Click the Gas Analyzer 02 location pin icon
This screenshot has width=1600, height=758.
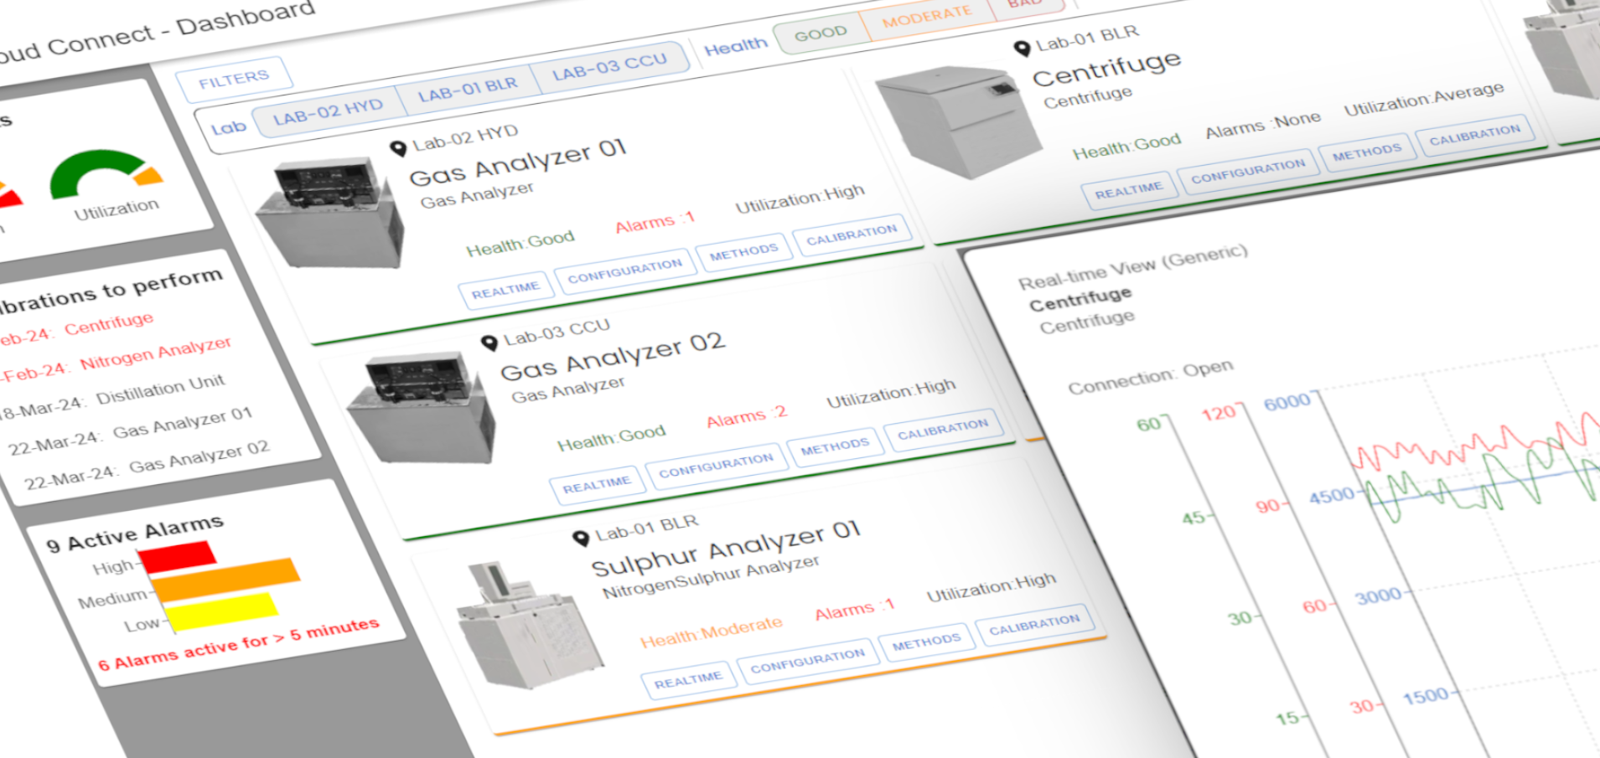tap(489, 343)
